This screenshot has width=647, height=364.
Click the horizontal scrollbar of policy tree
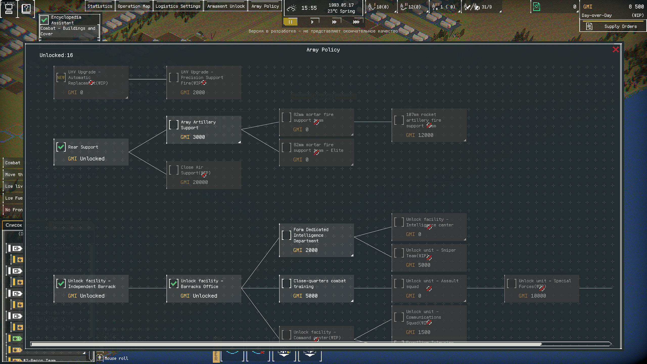click(x=286, y=344)
